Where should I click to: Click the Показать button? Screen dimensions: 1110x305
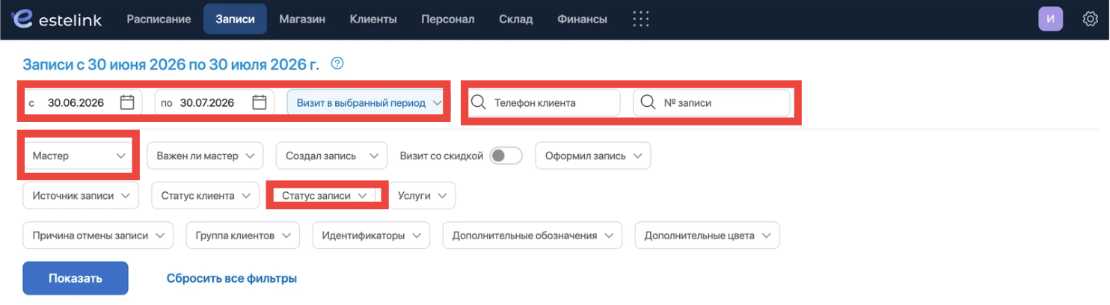(x=76, y=278)
